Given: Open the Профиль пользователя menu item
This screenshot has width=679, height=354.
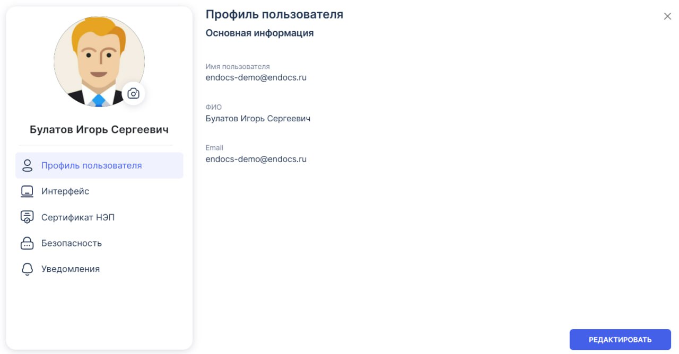Looking at the screenshot, I should click(x=91, y=165).
